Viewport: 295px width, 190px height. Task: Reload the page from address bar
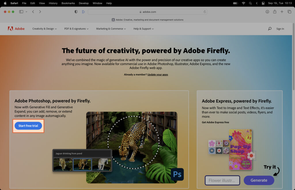coord(205,12)
